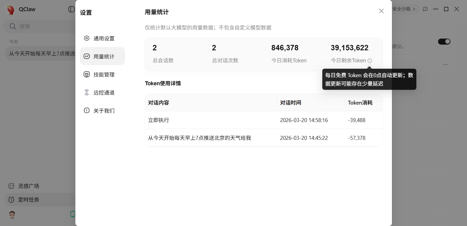This screenshot has height=226, width=467.
Task: Click the green phone icon at bottom
Action: [73, 214]
